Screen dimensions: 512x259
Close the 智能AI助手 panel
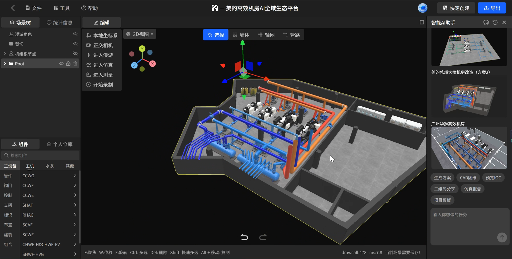504,23
